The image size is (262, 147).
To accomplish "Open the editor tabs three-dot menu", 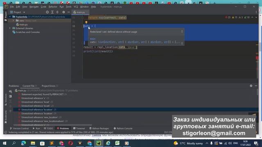I will 256,12.
